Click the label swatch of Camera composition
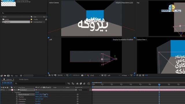This screenshot has height=104, width=185. click(x=32, y=22)
